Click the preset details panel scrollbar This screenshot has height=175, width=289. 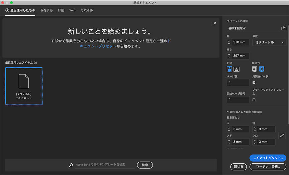coord(288,75)
